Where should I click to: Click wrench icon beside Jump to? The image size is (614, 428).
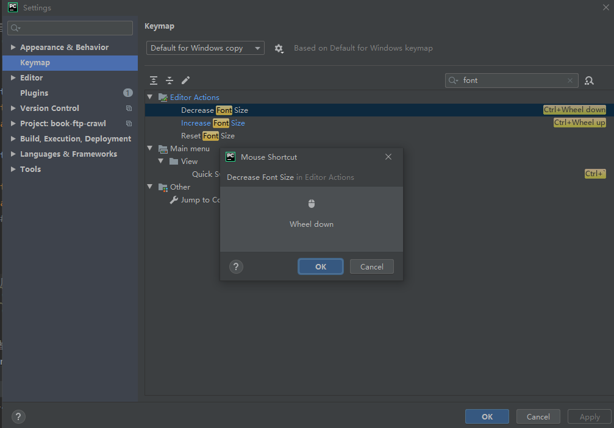pyautogui.click(x=174, y=200)
